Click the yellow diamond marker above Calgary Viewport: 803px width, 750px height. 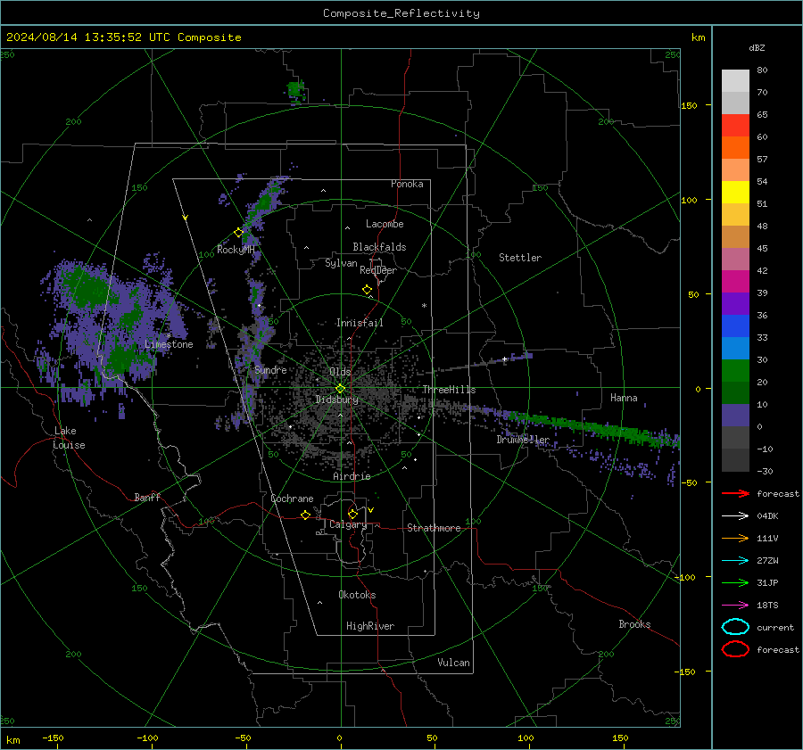352,514
